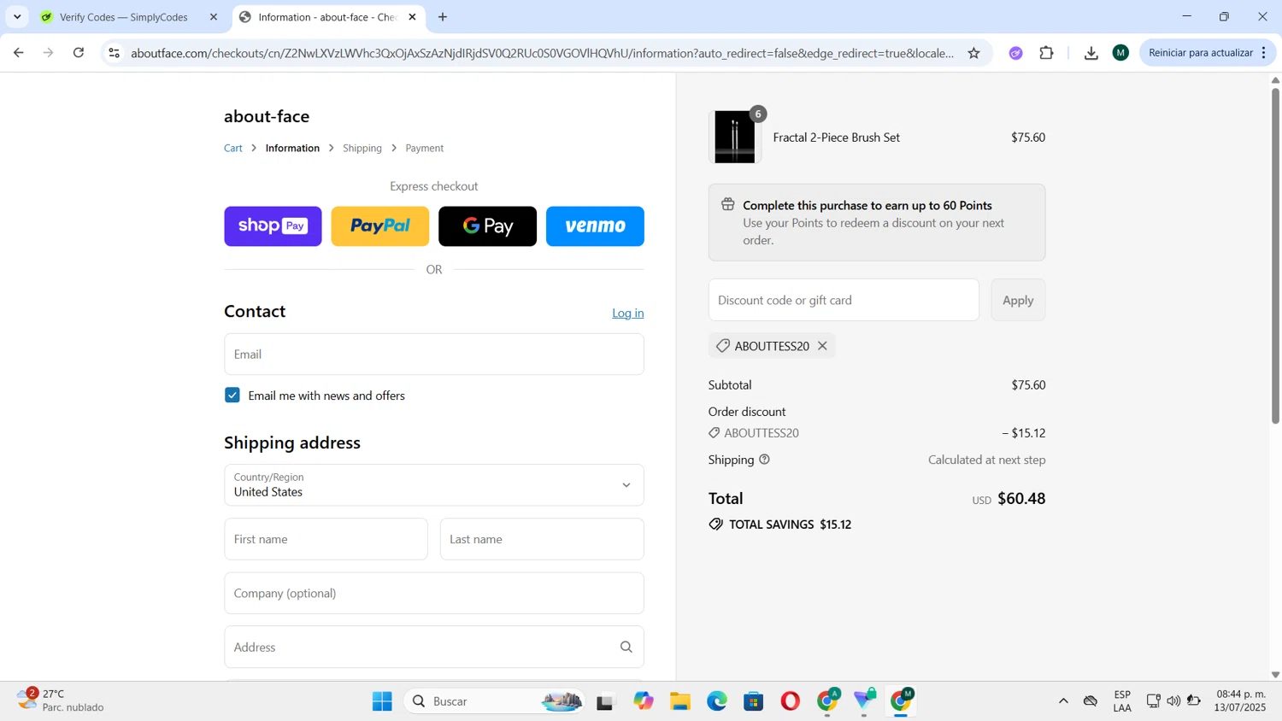Select the Information about-face tab
The width and height of the screenshot is (1282, 721).
(328, 17)
